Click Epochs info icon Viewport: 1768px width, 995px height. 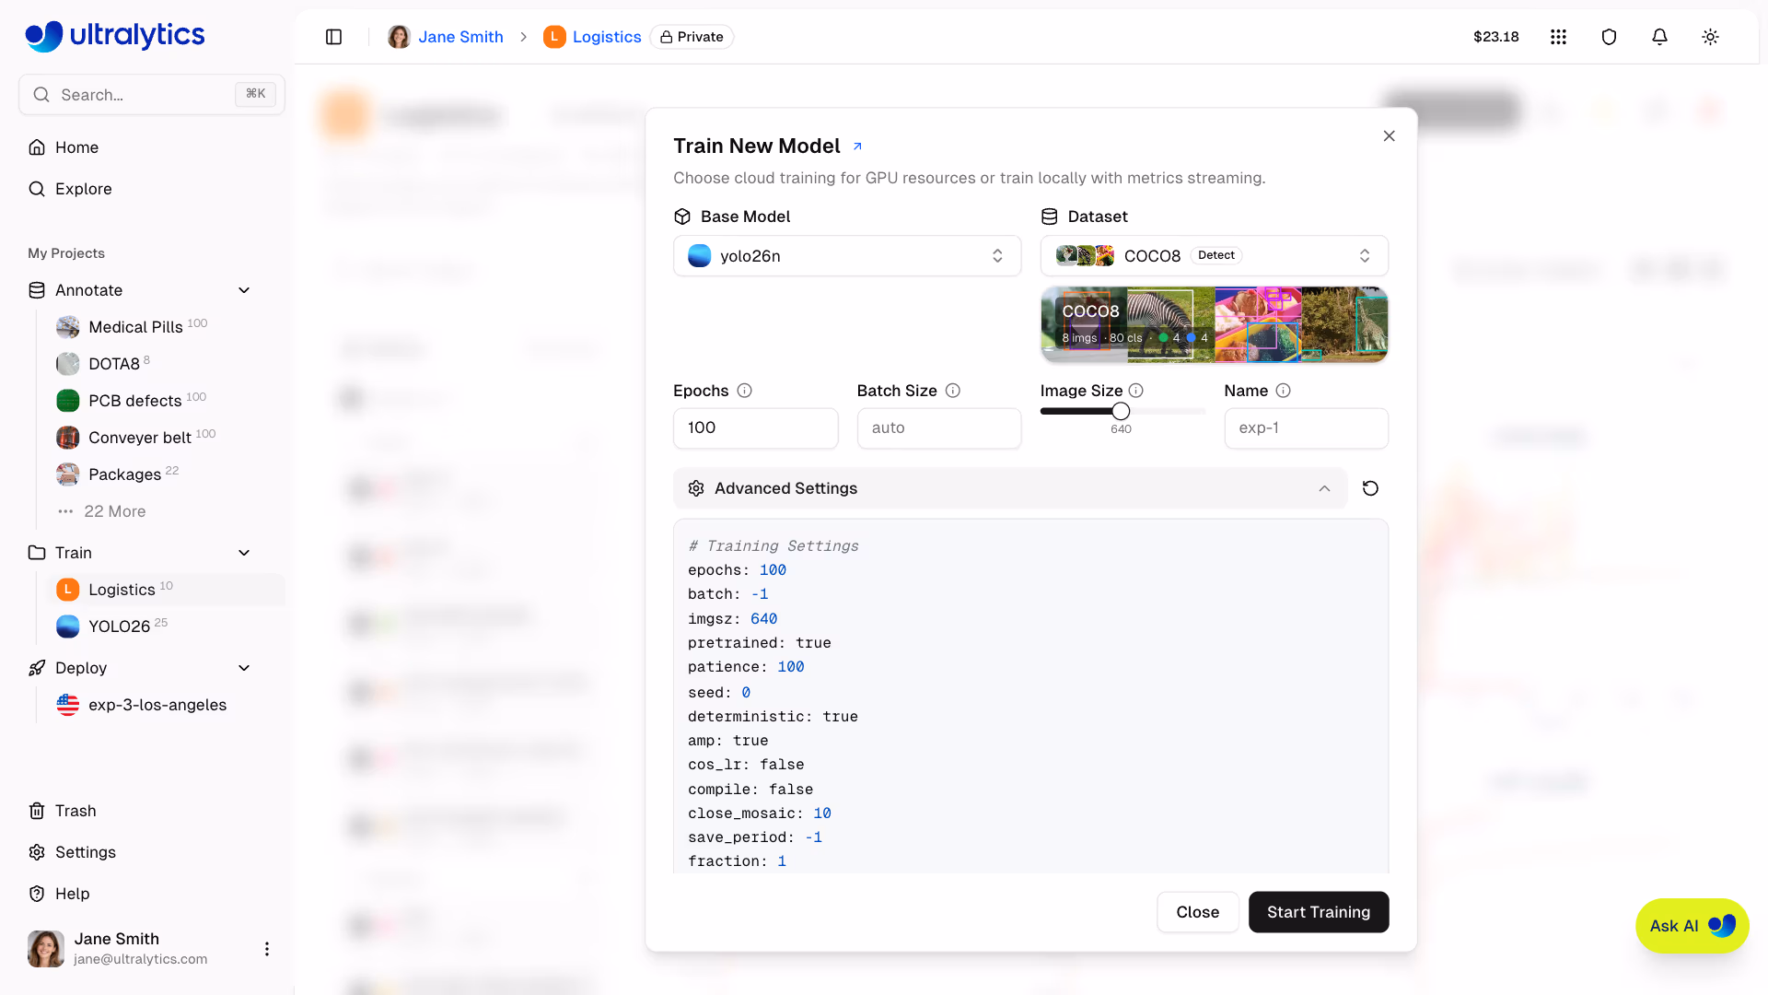(744, 391)
